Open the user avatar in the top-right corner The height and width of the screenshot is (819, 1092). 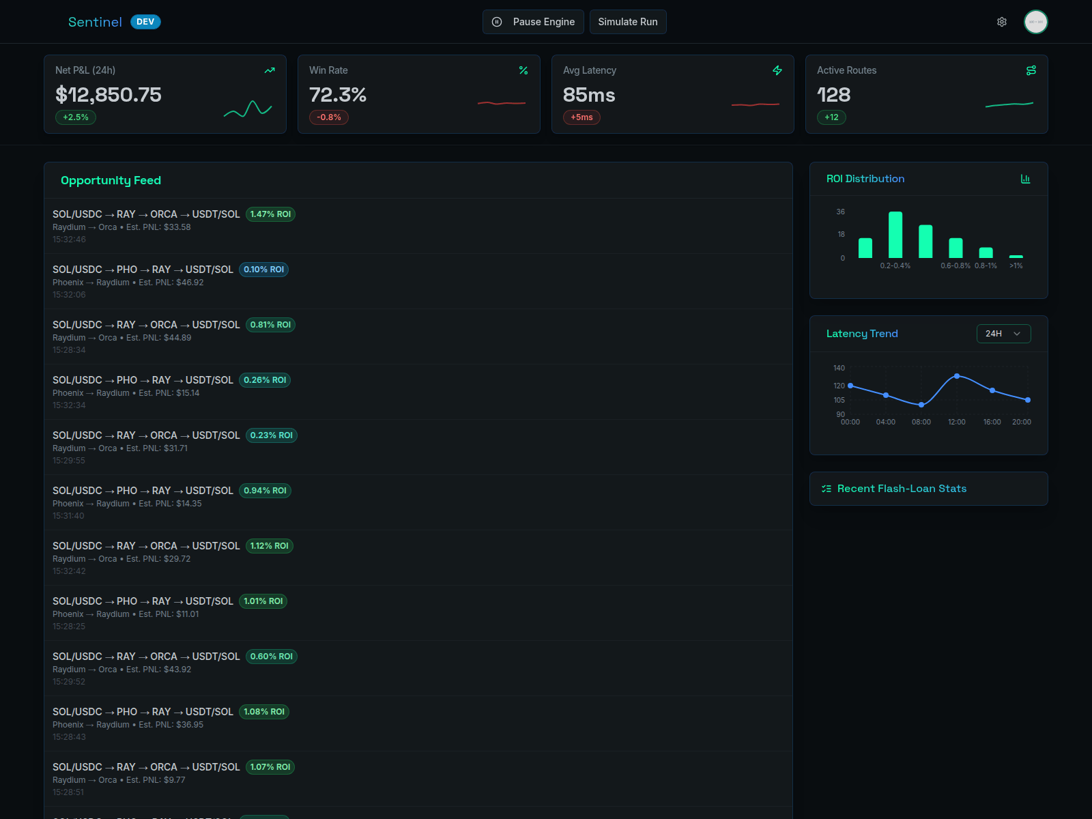point(1036,22)
